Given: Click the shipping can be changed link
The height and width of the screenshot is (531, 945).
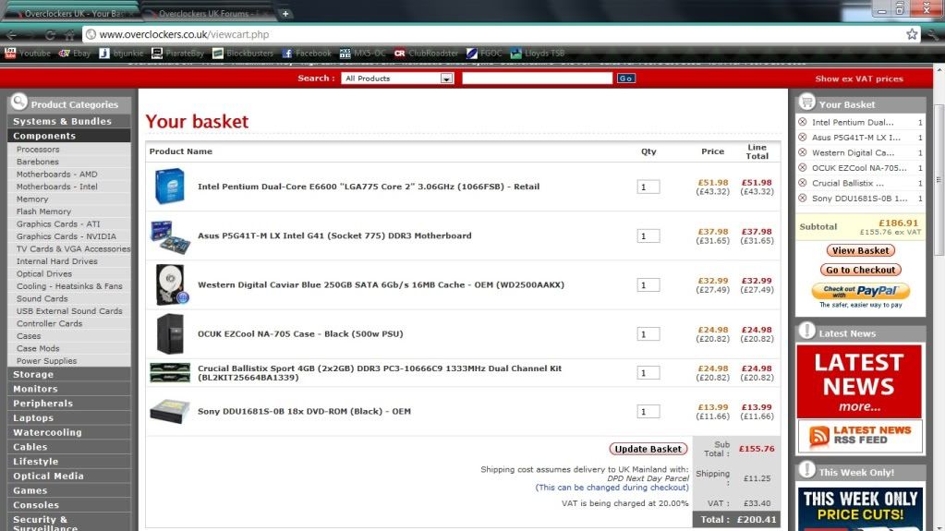Looking at the screenshot, I should click(612, 487).
